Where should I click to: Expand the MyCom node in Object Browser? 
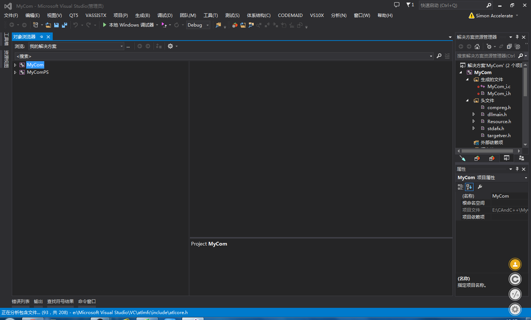(x=15, y=65)
